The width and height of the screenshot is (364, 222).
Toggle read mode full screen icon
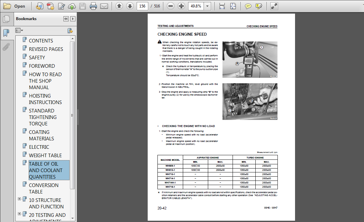coord(274,6)
